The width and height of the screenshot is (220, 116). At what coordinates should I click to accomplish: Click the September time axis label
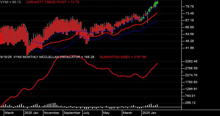pyautogui.click(x=72, y=113)
